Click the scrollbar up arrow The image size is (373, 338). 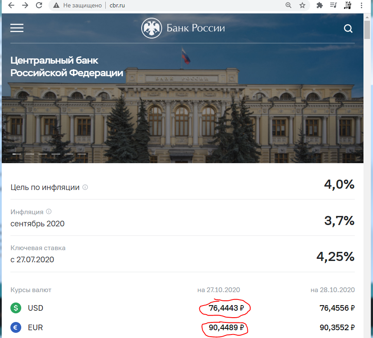coord(367,17)
